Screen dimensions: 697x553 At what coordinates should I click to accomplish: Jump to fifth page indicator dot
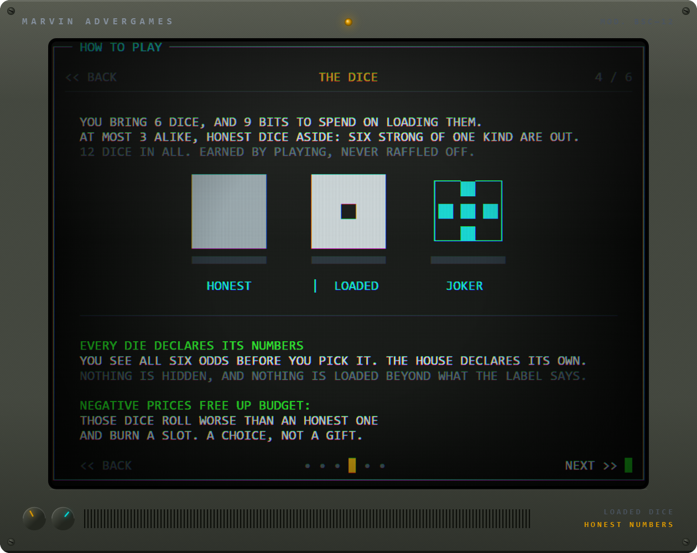click(x=367, y=466)
